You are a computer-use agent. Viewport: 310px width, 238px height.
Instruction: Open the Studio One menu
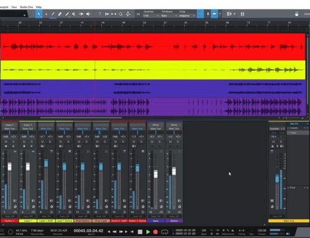[26, 7]
